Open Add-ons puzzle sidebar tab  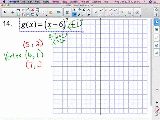[157, 53]
